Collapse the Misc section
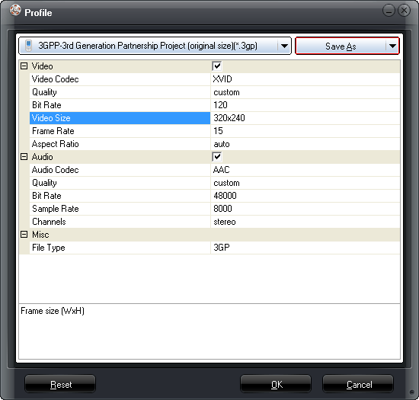The image size is (419, 400). (24, 235)
